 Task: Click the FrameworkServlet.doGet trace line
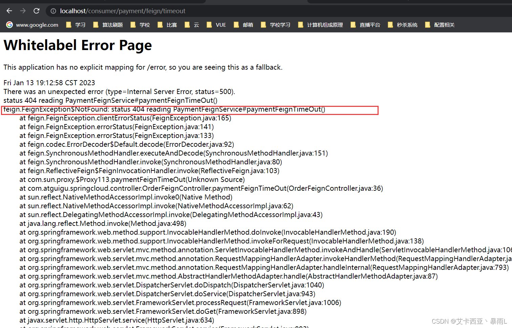click(163, 311)
